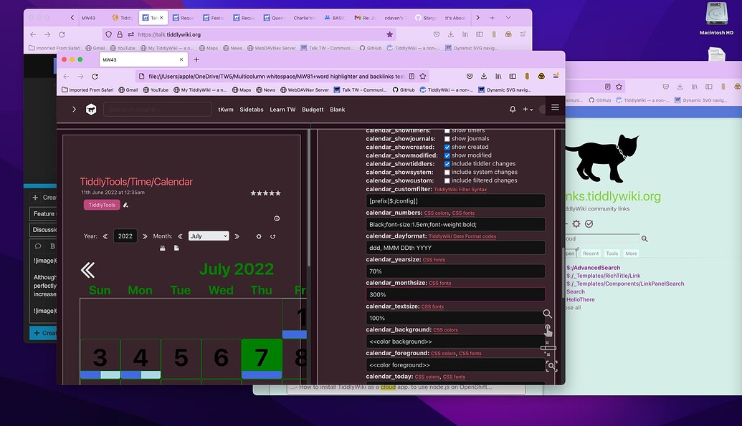Screen dimensions: 742x426
Task: Click the Year input showing 2022
Action: 125,236
